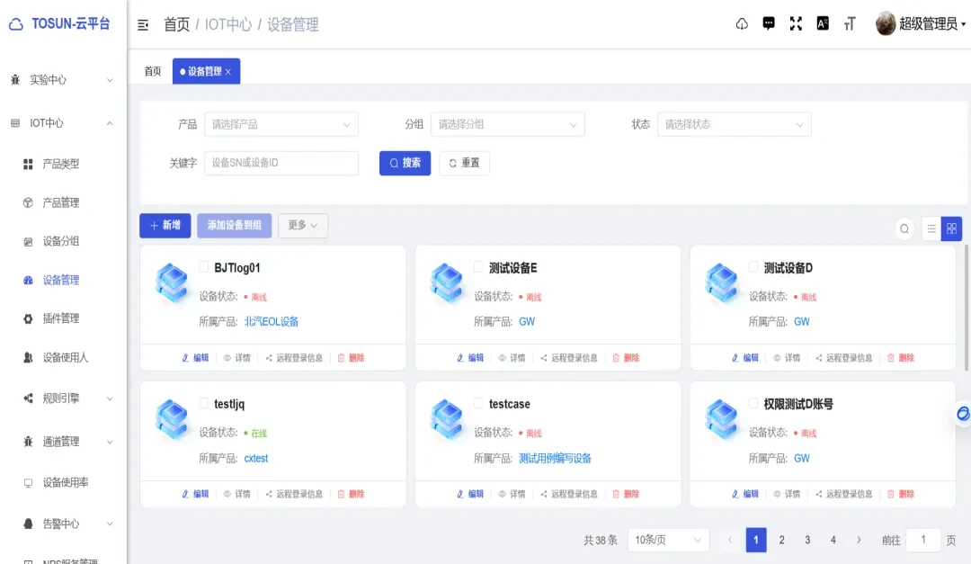Click the search magnifier icon above device cards
971x564 pixels.
904,228
